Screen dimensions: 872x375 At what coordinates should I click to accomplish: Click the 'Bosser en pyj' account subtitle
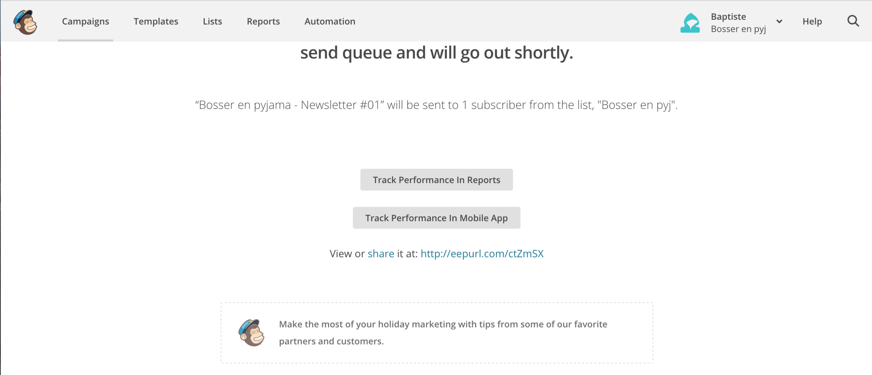coord(738,29)
